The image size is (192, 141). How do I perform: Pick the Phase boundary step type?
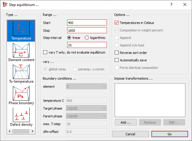click(x=21, y=94)
